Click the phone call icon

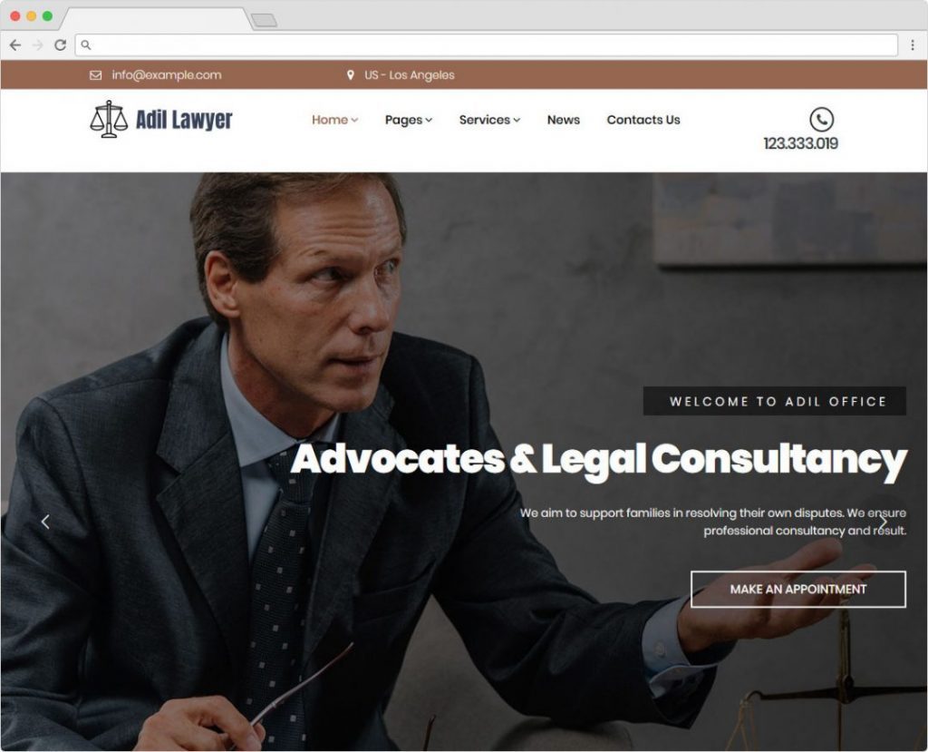click(x=821, y=119)
